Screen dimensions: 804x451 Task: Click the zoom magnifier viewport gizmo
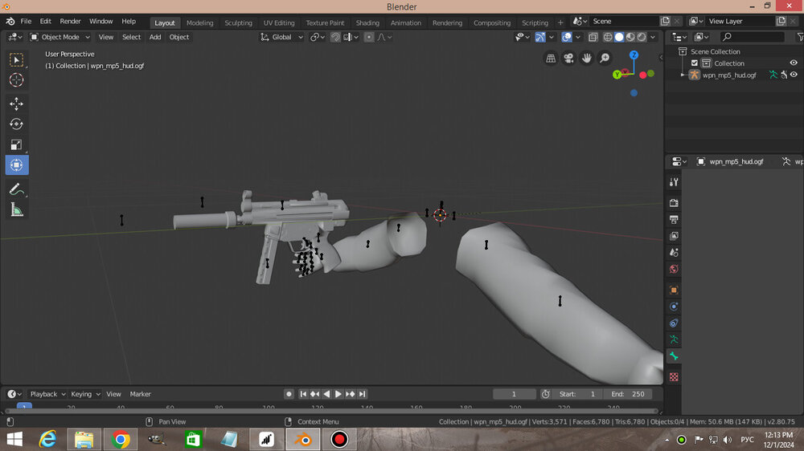(x=605, y=58)
